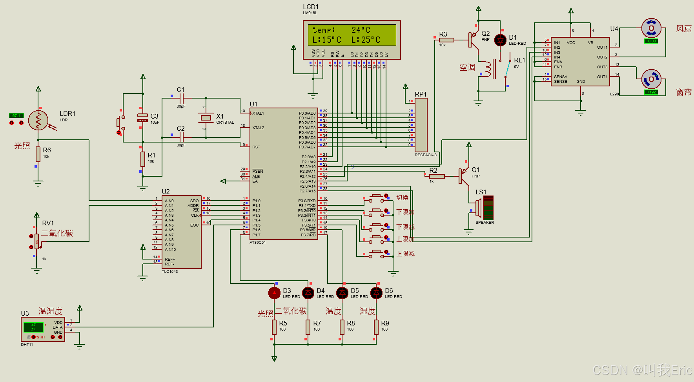Click the 风扇 fan motor
The height and width of the screenshot is (382, 694).
[651, 28]
